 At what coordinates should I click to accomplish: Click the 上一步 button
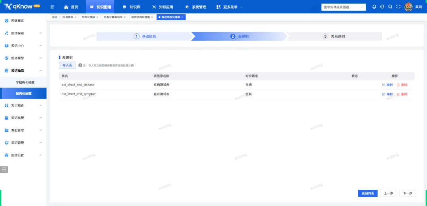389,193
